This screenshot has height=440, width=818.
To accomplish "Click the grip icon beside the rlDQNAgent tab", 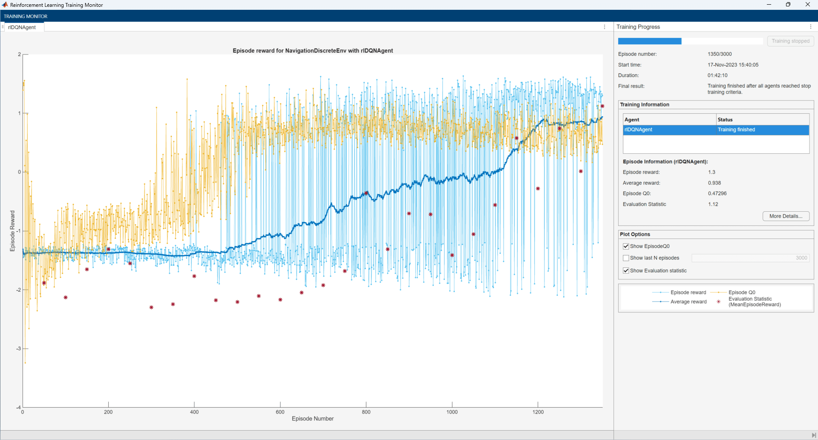I will 3,27.
